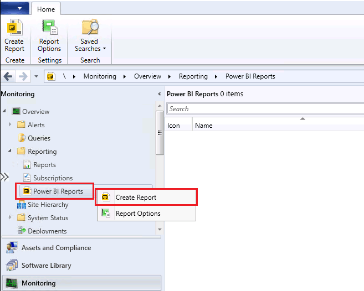Click the Search field in Power BI Reports
Image resolution: width=364 pixels, height=291 pixels.
point(265,109)
